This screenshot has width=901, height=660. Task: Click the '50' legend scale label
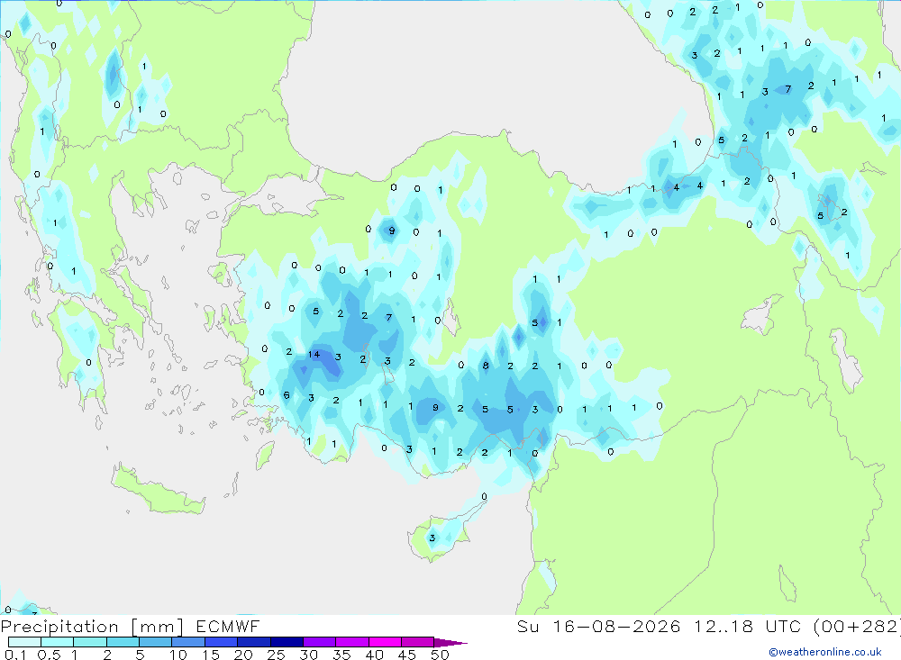pos(440,655)
